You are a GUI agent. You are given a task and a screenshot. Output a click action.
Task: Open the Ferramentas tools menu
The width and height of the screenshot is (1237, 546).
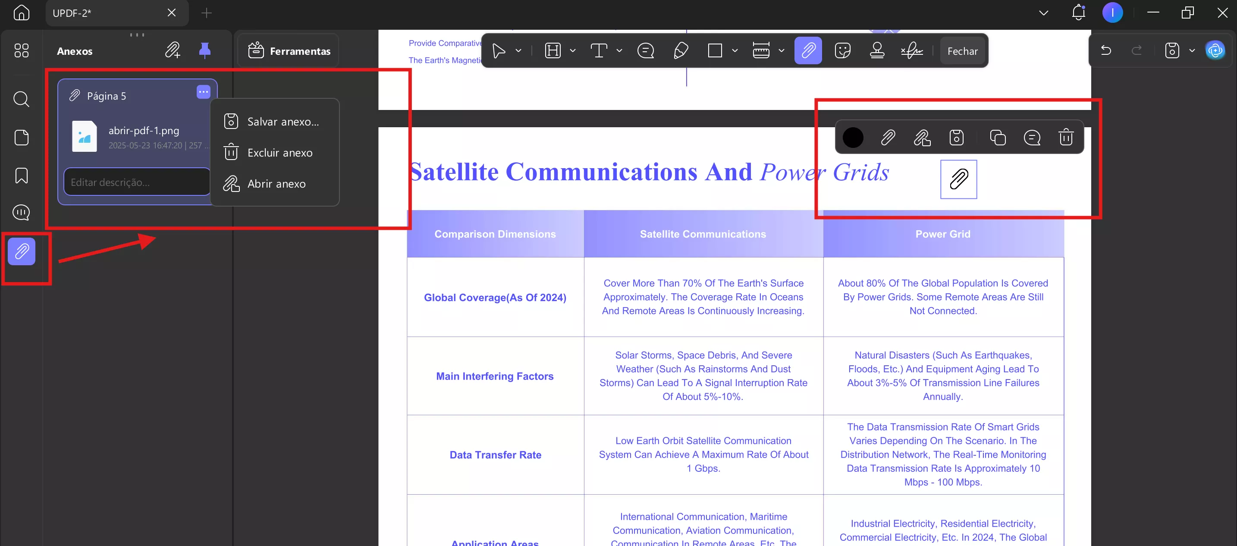tap(289, 50)
